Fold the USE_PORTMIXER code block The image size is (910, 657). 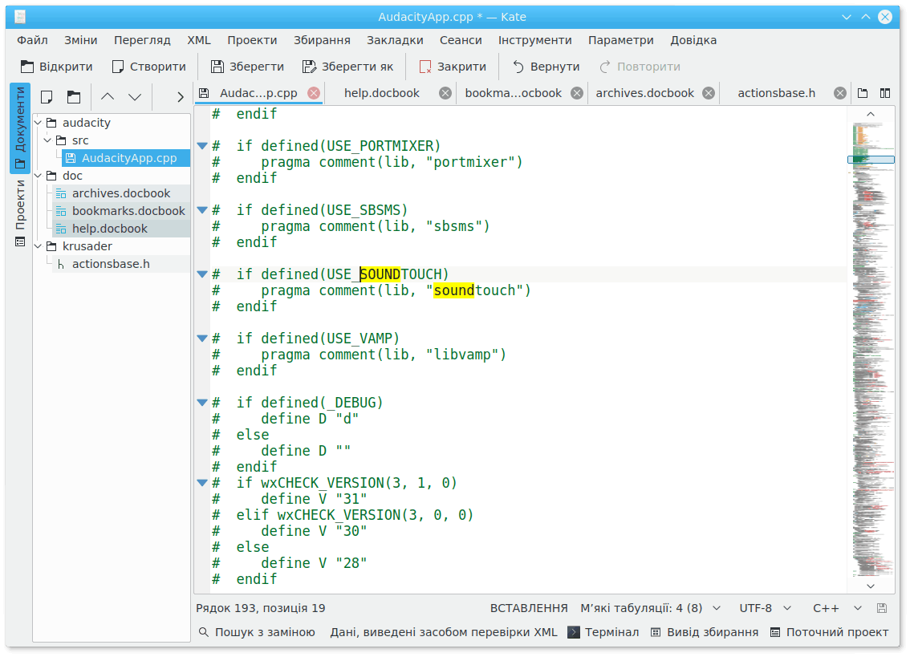click(x=202, y=146)
